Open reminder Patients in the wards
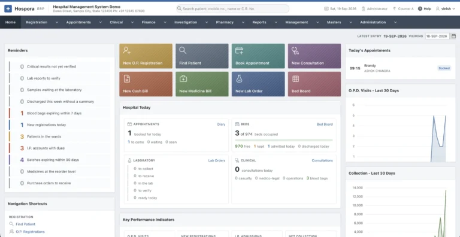This screenshot has width=460, height=237. coord(60,136)
